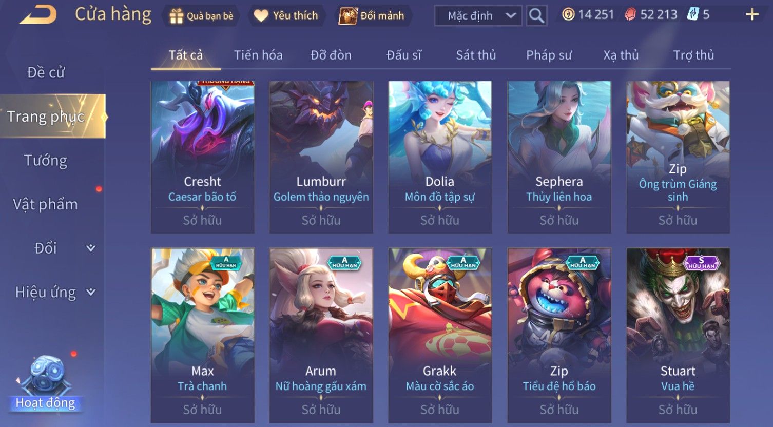Tap the plus icon to add currency
The image size is (773, 427).
752,14
